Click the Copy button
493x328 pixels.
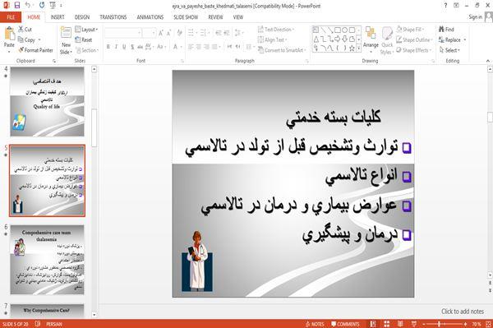click(27, 40)
